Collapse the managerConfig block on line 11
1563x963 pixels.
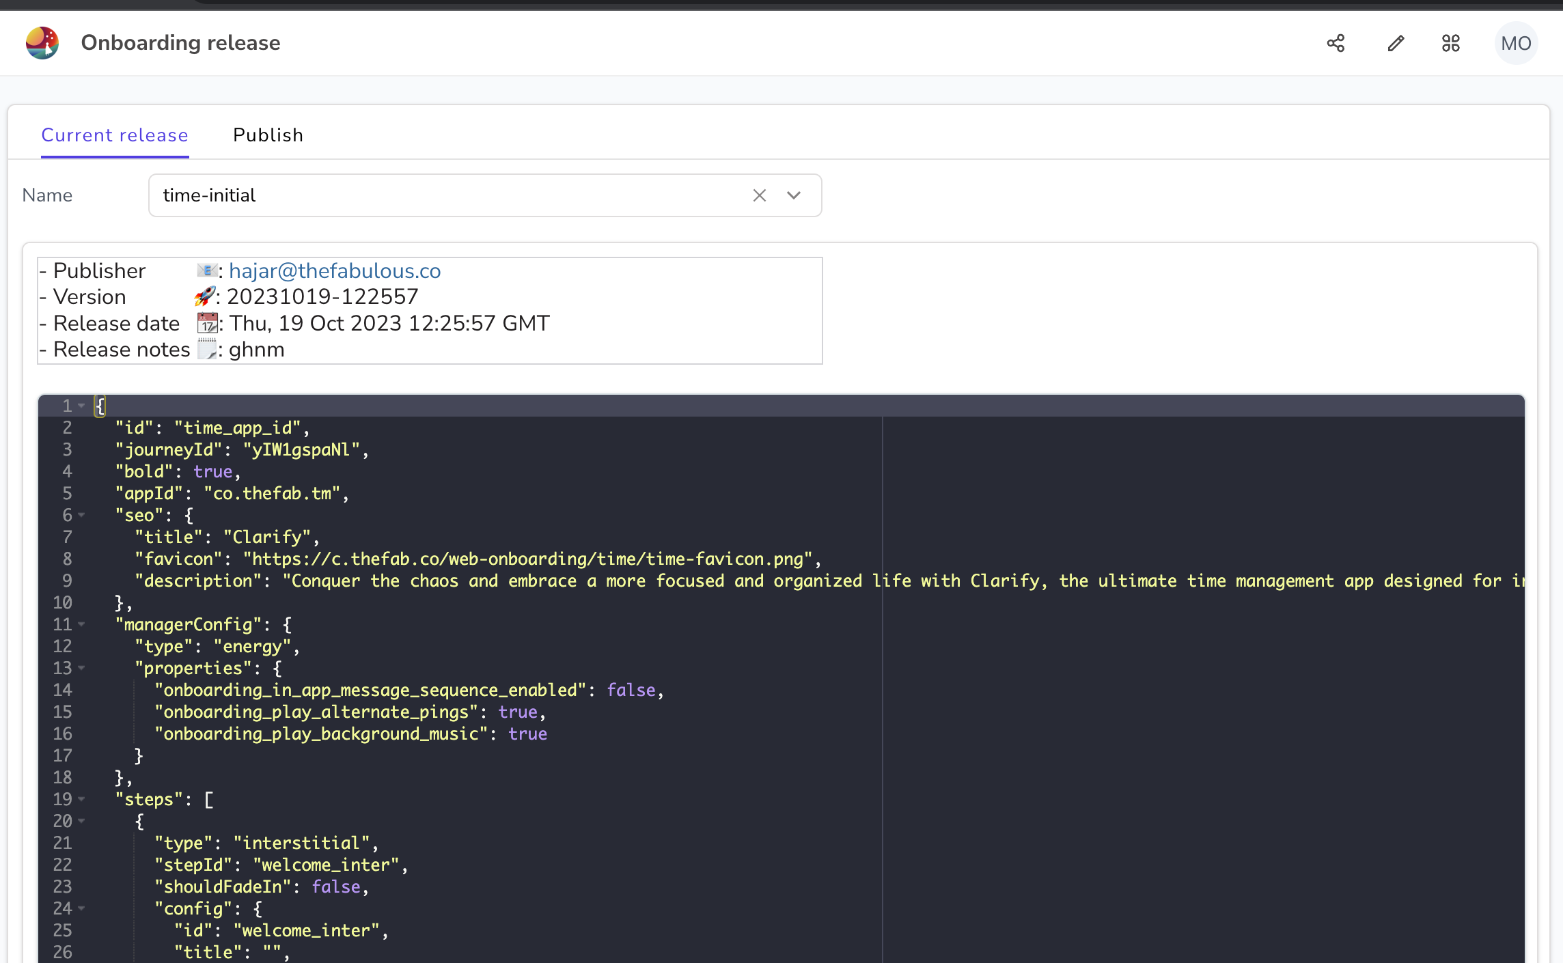[x=82, y=624]
